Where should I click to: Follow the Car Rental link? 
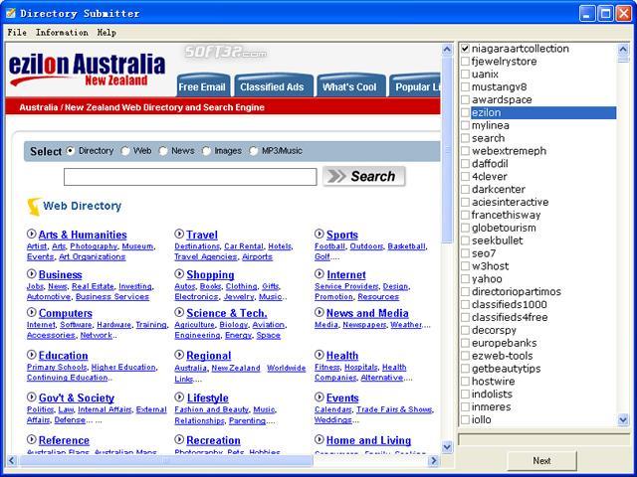point(244,246)
